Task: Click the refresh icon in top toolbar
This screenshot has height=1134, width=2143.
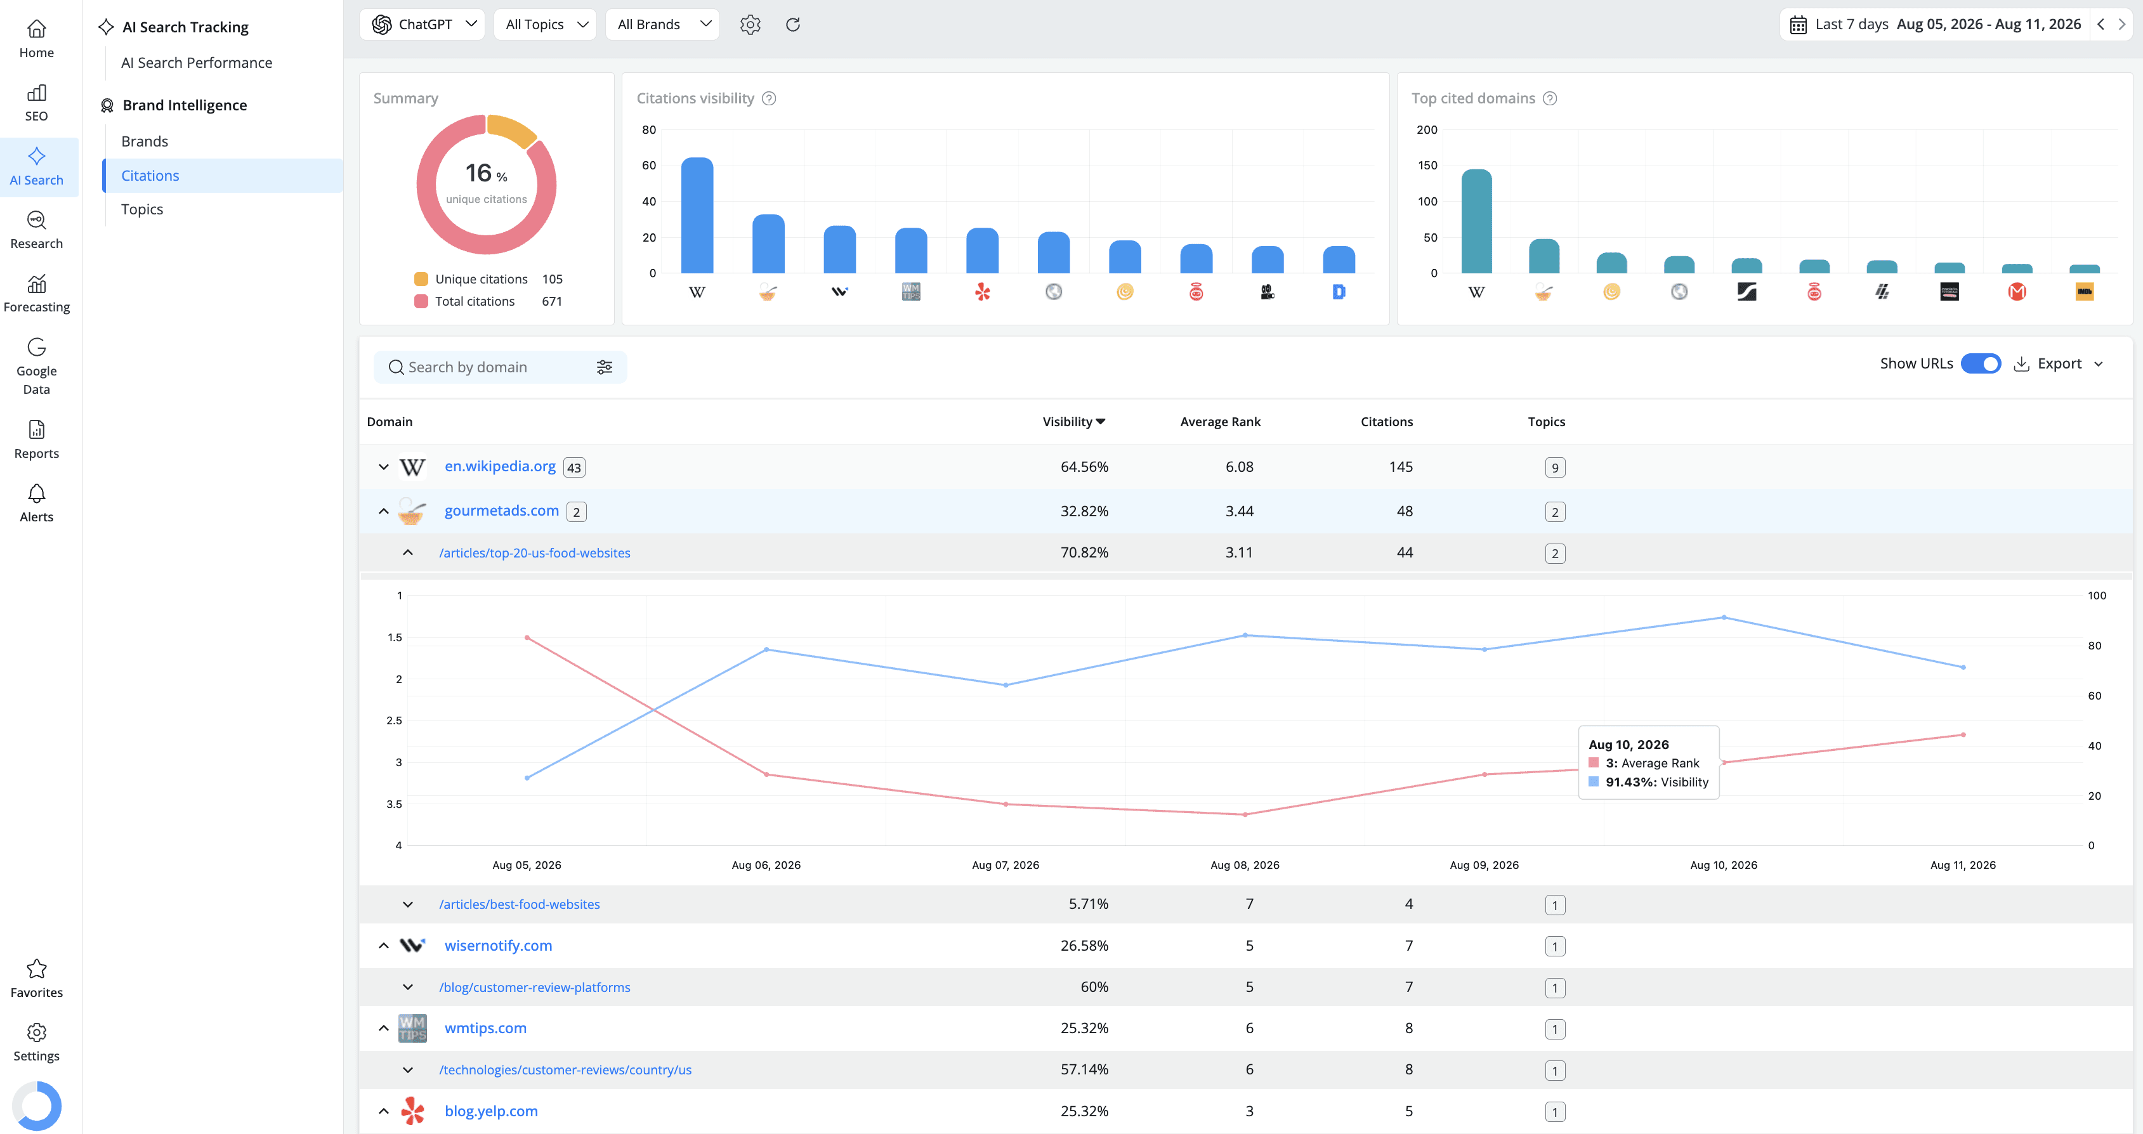Action: (793, 24)
